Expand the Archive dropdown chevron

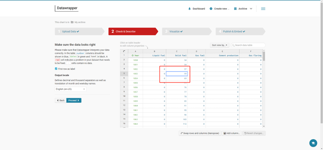coord(251,9)
